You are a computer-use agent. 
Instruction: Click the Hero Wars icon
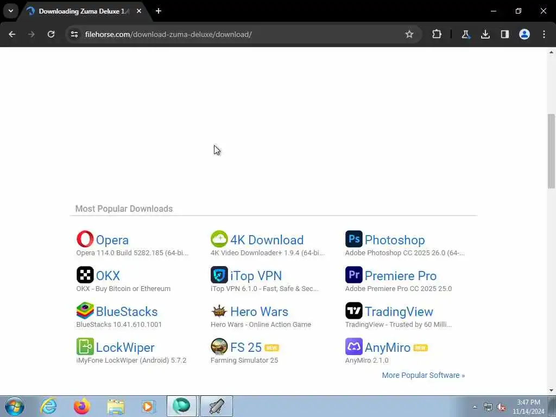[x=219, y=311]
